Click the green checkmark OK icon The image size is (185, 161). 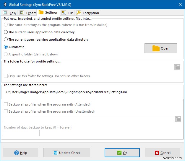[119, 153]
